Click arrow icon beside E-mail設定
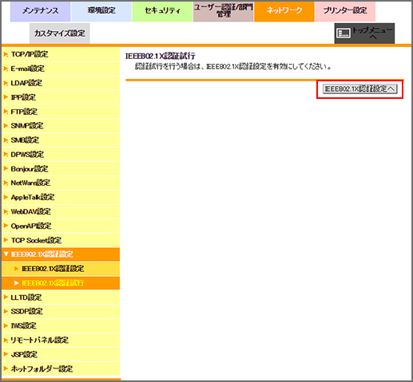Viewport: 413px width, 382px height. [6, 69]
